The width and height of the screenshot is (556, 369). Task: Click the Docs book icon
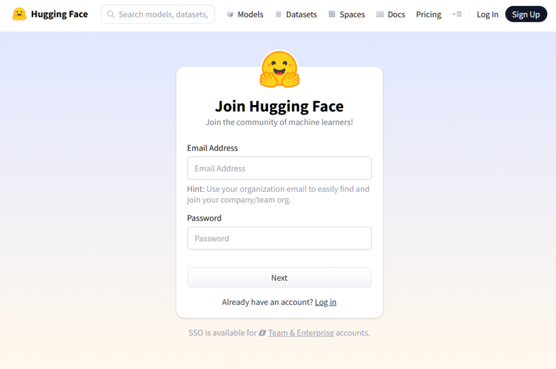(x=380, y=14)
